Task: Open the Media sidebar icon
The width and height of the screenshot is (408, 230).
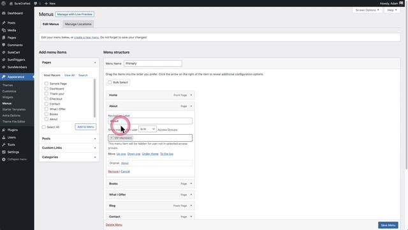Action: 4,30
